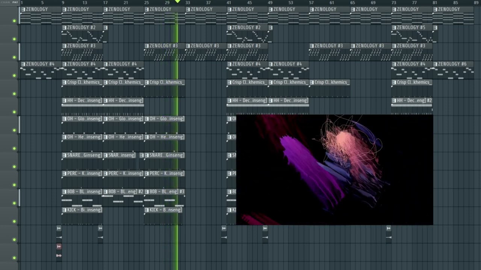This screenshot has height=270, width=481.
Task: Select the ZENOLOGY #5 pattern clip
Action: point(411,34)
